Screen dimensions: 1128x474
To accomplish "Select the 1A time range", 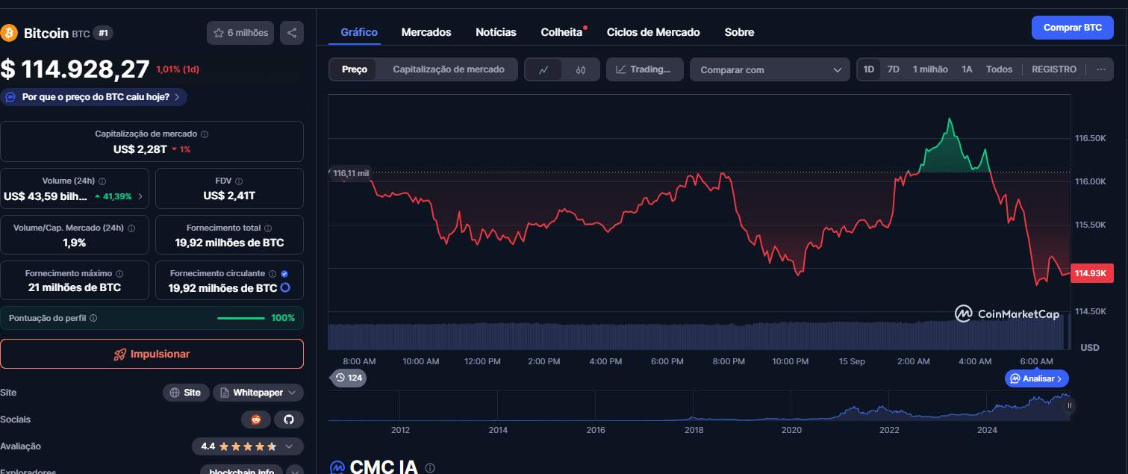I will (x=967, y=69).
